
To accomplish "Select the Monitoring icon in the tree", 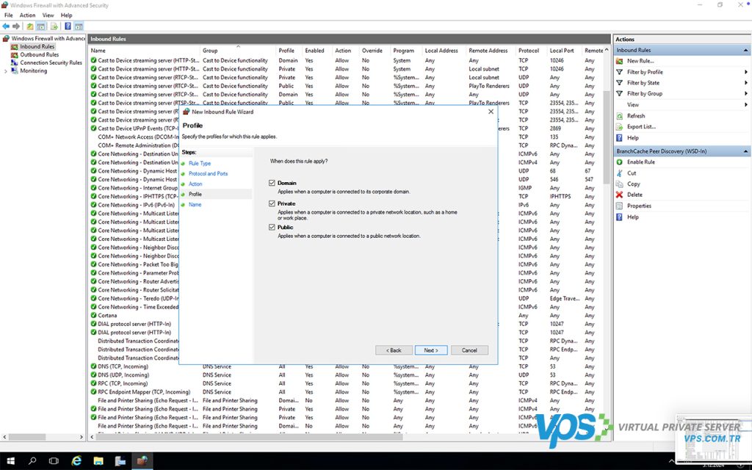I will tap(15, 71).
